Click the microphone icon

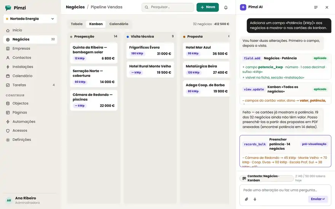(255, 199)
